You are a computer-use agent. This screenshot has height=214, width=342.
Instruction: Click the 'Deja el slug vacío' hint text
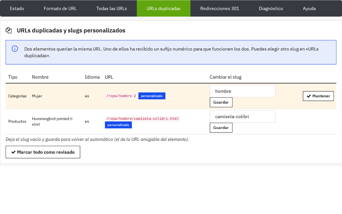(97, 139)
